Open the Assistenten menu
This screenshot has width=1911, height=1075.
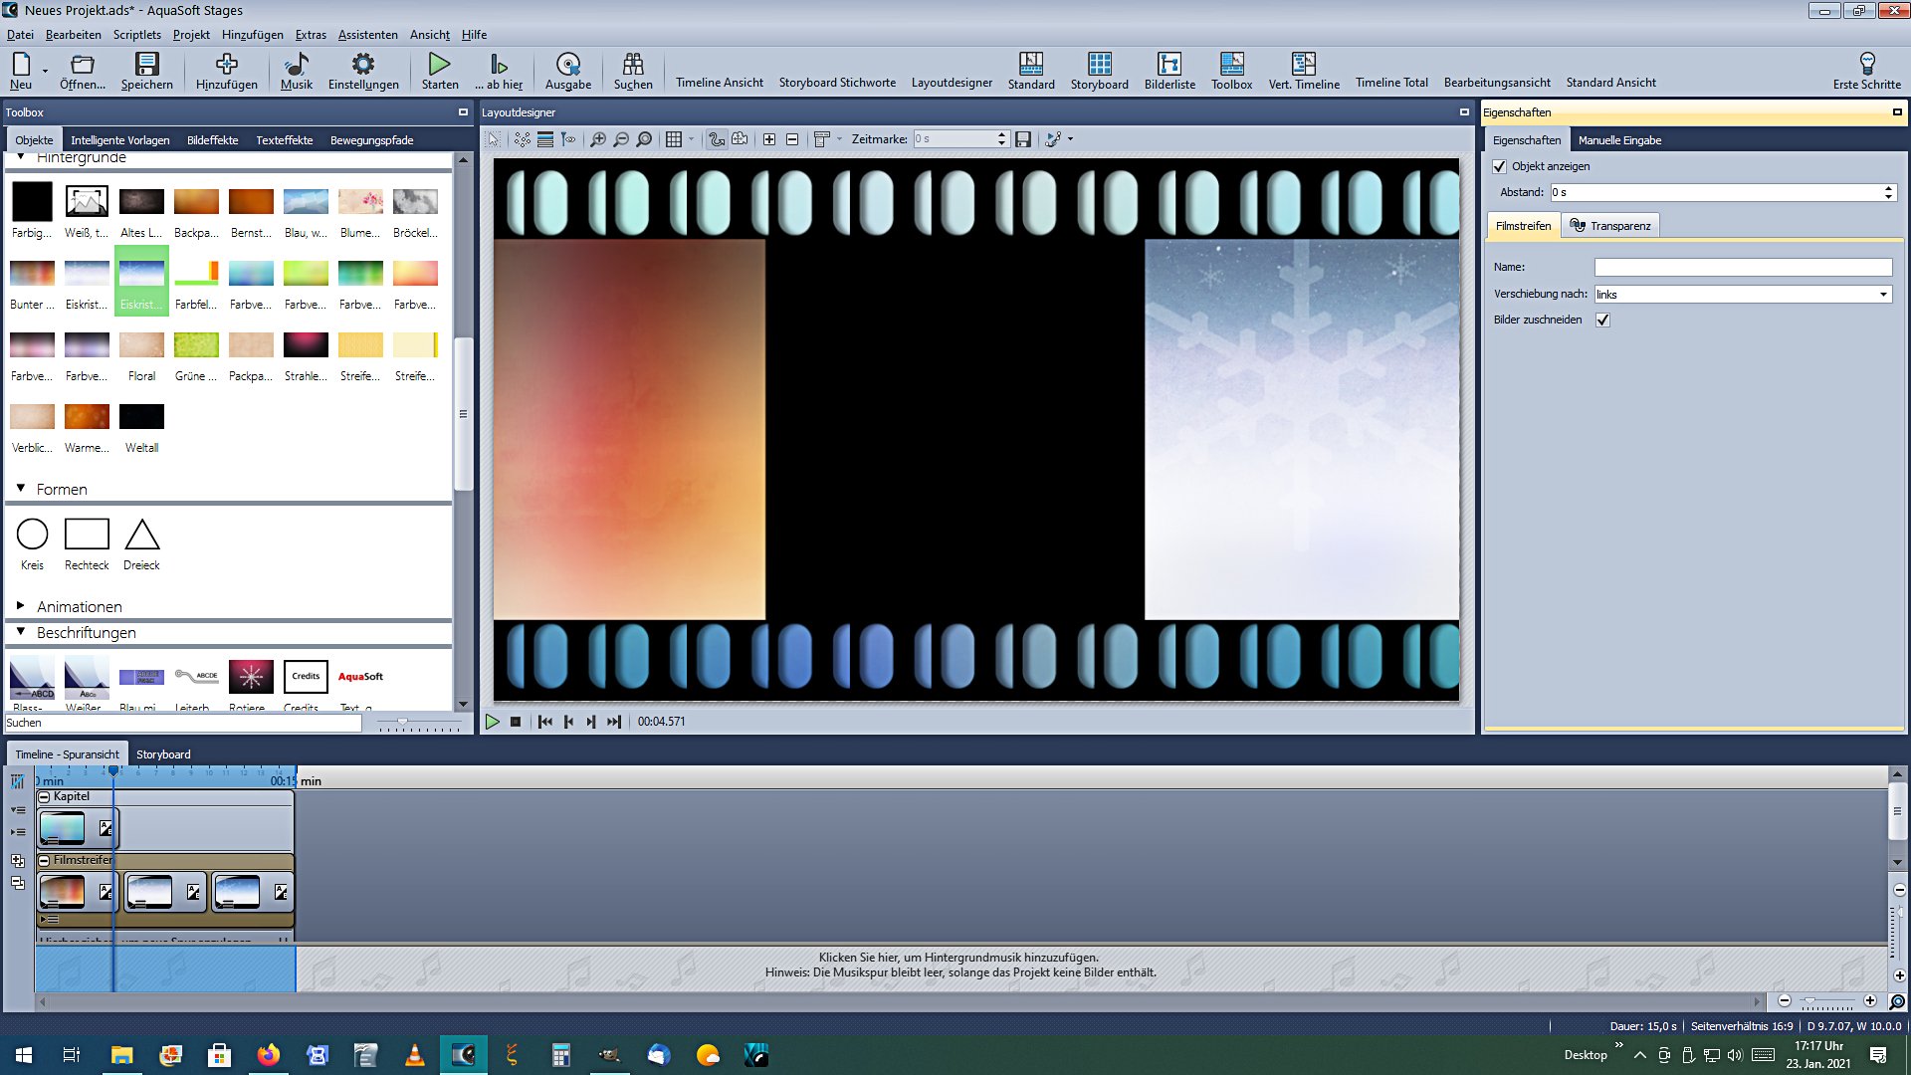pos(367,35)
